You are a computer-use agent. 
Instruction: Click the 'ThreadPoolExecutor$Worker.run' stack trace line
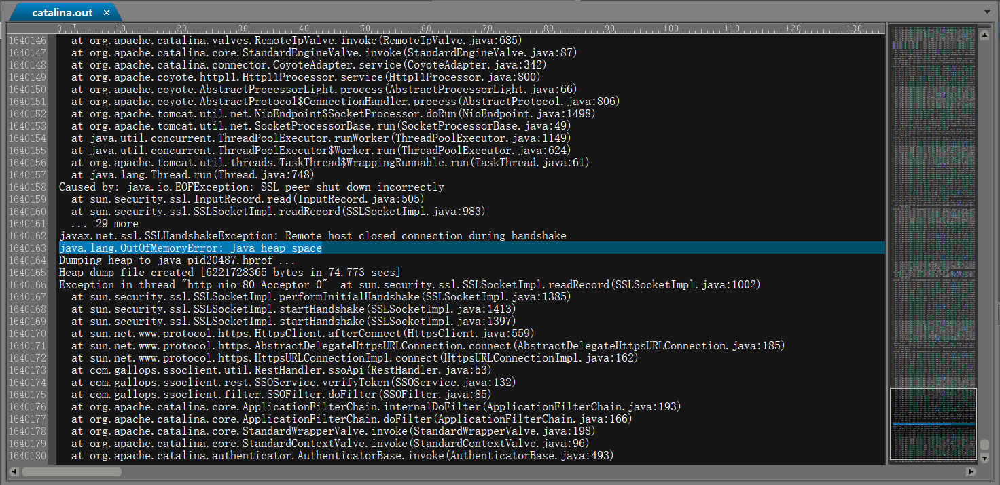321,151
